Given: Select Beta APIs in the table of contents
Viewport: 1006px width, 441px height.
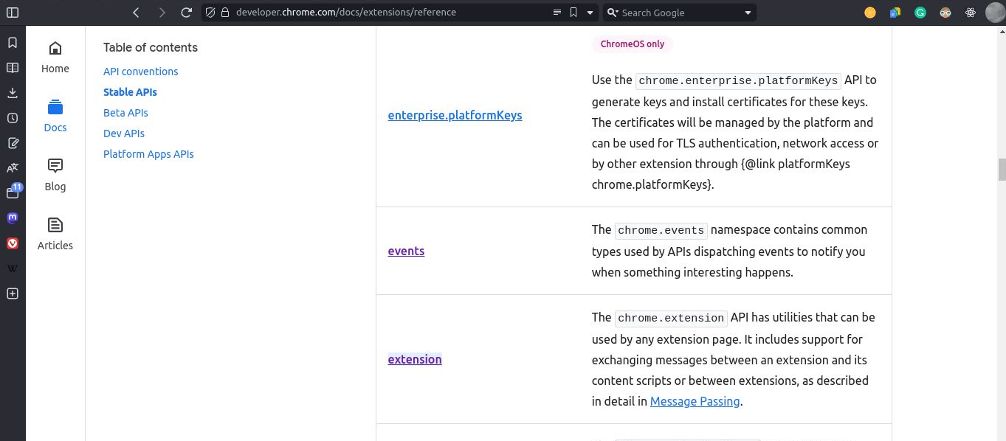Looking at the screenshot, I should coord(125,113).
